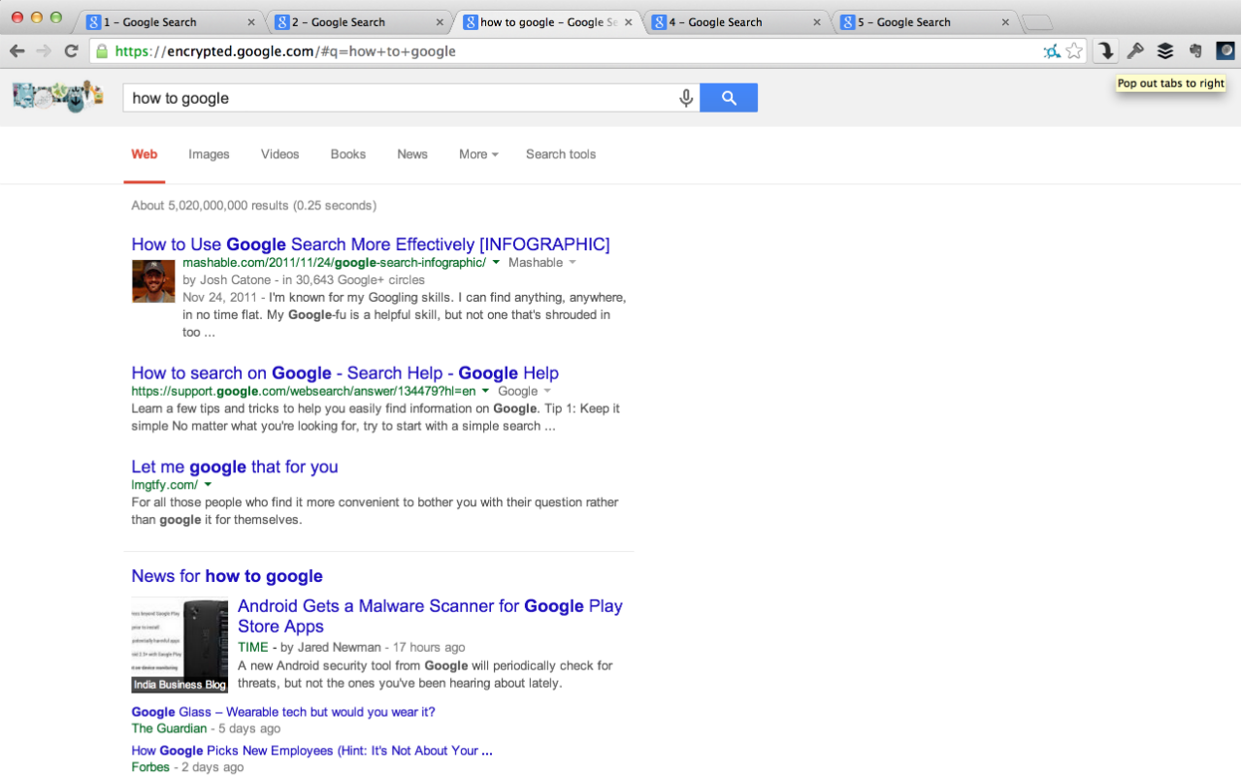Click the Google doodle logo
The width and height of the screenshot is (1242, 776).
click(57, 97)
